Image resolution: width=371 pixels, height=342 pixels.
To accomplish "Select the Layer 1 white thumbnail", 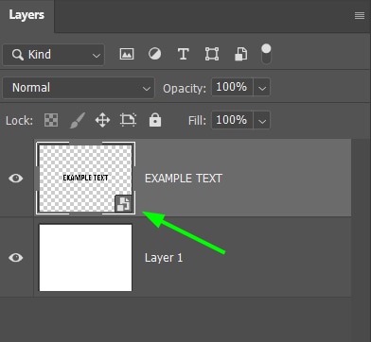I will 85,258.
